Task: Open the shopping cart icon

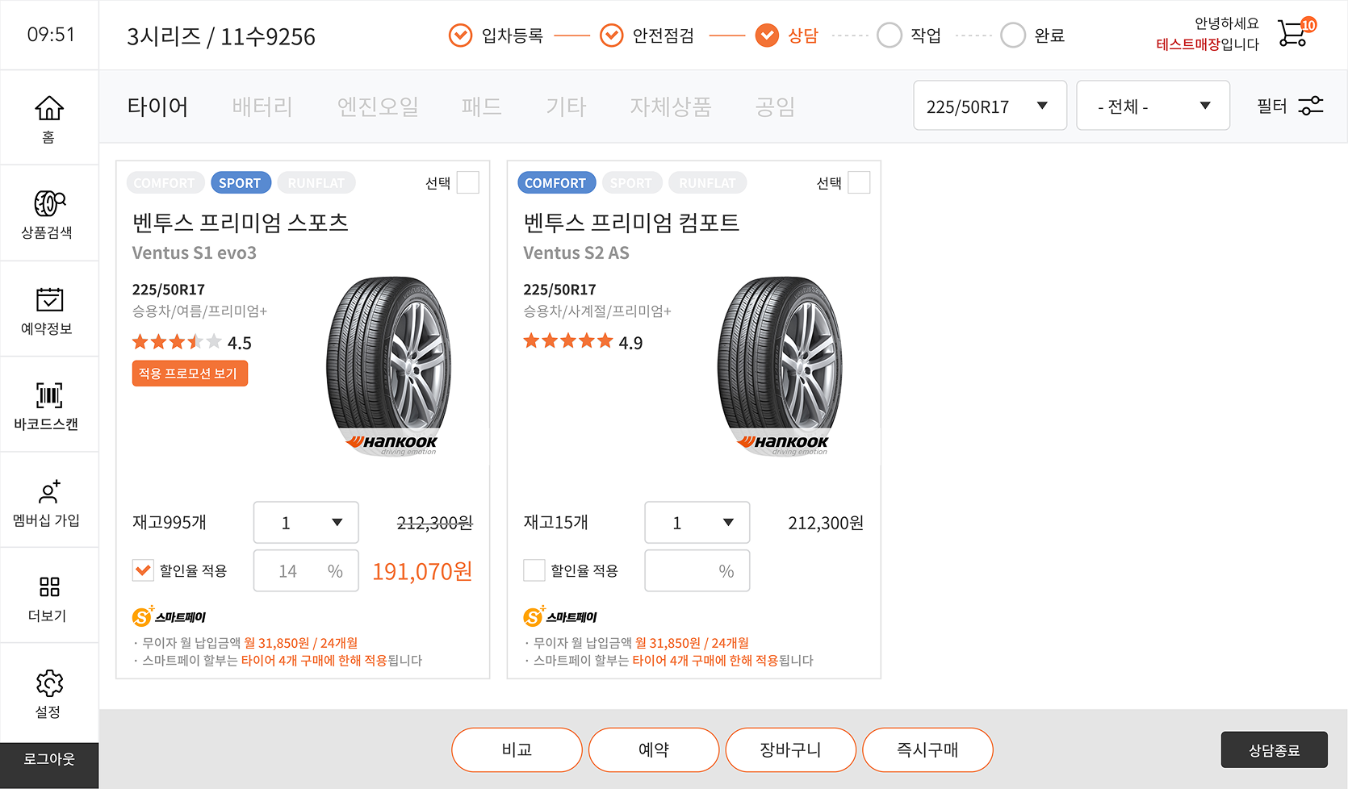Action: pyautogui.click(x=1296, y=32)
